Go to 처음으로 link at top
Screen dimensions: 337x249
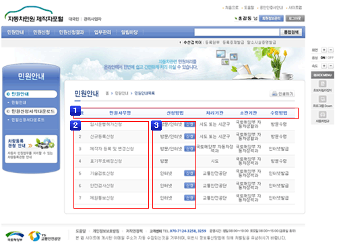coord(232,7)
